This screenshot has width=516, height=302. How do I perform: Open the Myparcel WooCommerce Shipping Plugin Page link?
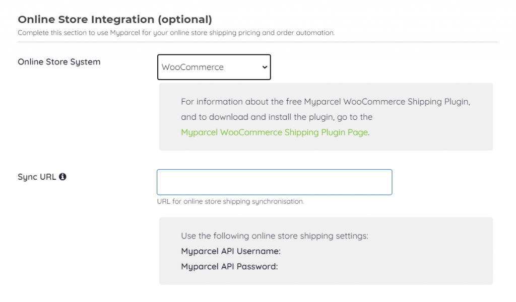(273, 132)
